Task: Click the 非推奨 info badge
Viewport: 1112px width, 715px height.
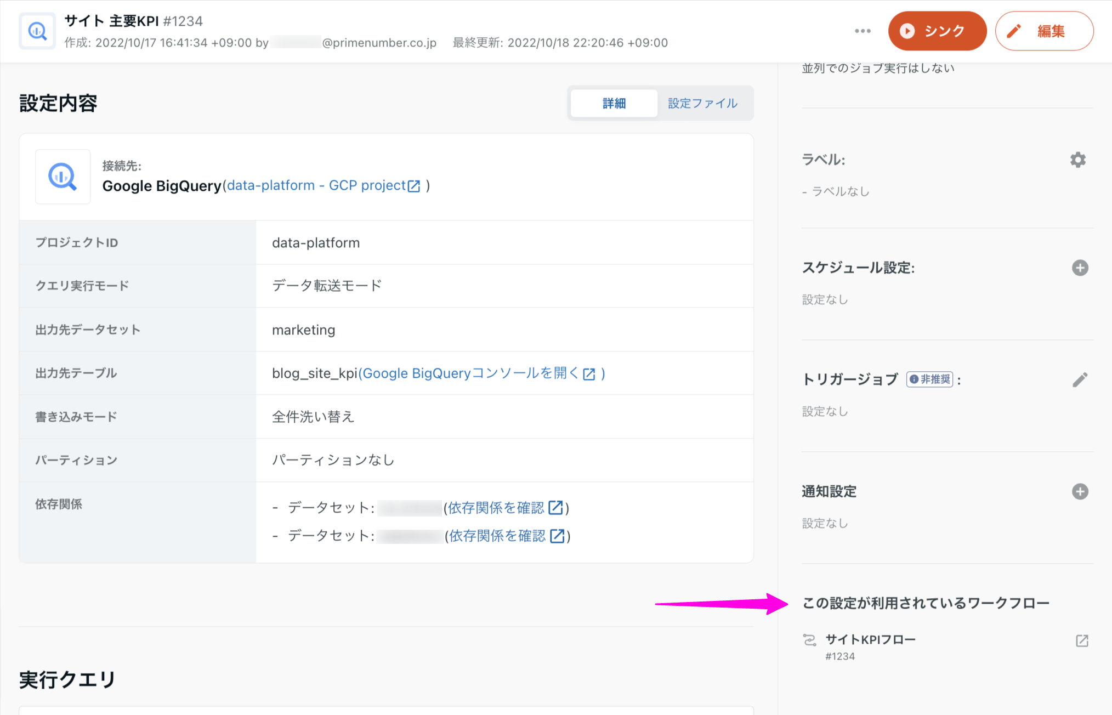Action: coord(929,379)
